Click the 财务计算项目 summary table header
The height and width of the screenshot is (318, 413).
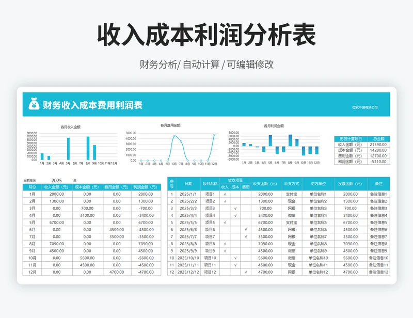pos(351,139)
